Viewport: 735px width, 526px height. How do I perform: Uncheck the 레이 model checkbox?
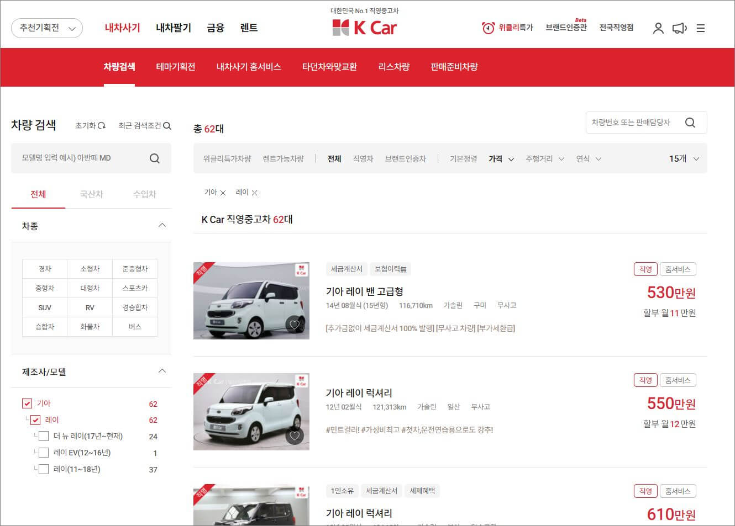point(35,420)
